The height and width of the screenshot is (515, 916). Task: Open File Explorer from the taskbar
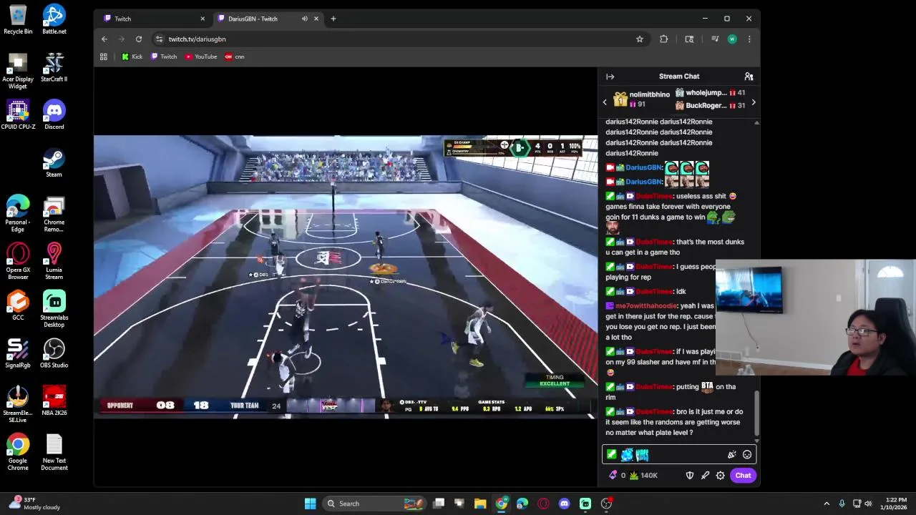coord(480,504)
